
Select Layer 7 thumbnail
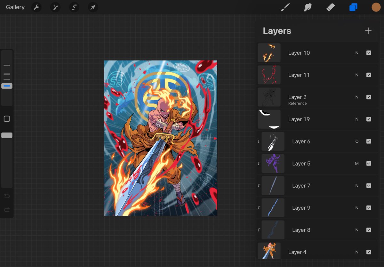point(273,186)
